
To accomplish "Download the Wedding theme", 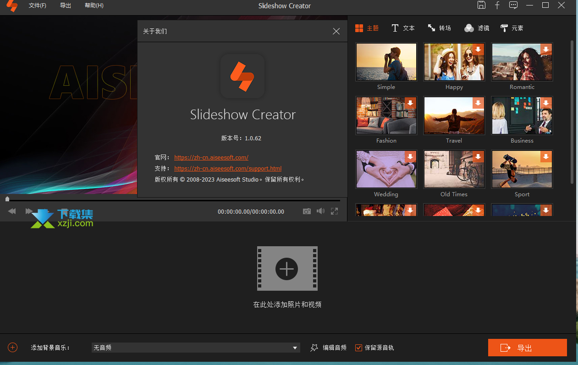I will click(x=410, y=156).
